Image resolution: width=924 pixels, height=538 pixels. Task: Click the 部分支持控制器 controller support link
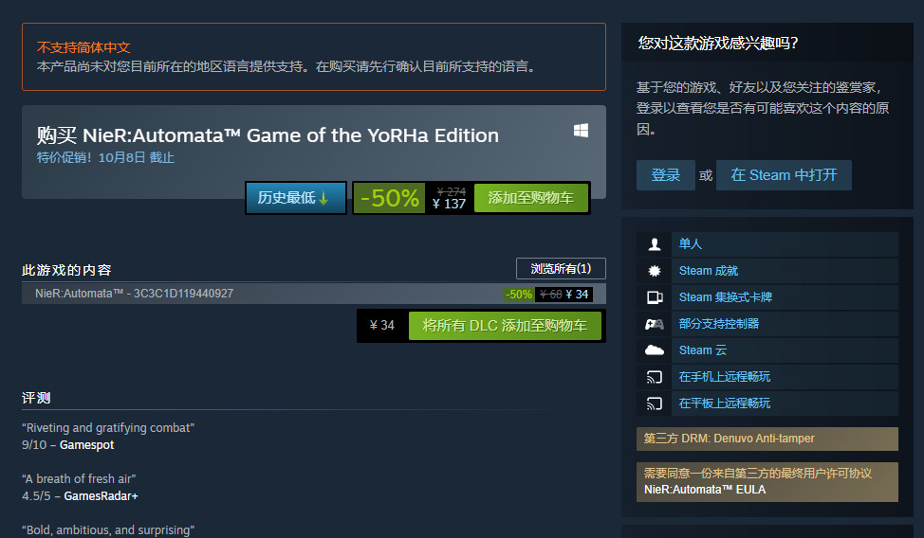[x=719, y=324]
